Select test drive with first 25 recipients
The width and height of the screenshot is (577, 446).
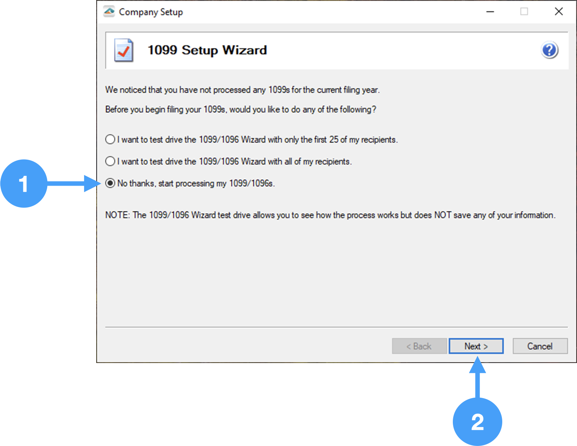[110, 140]
